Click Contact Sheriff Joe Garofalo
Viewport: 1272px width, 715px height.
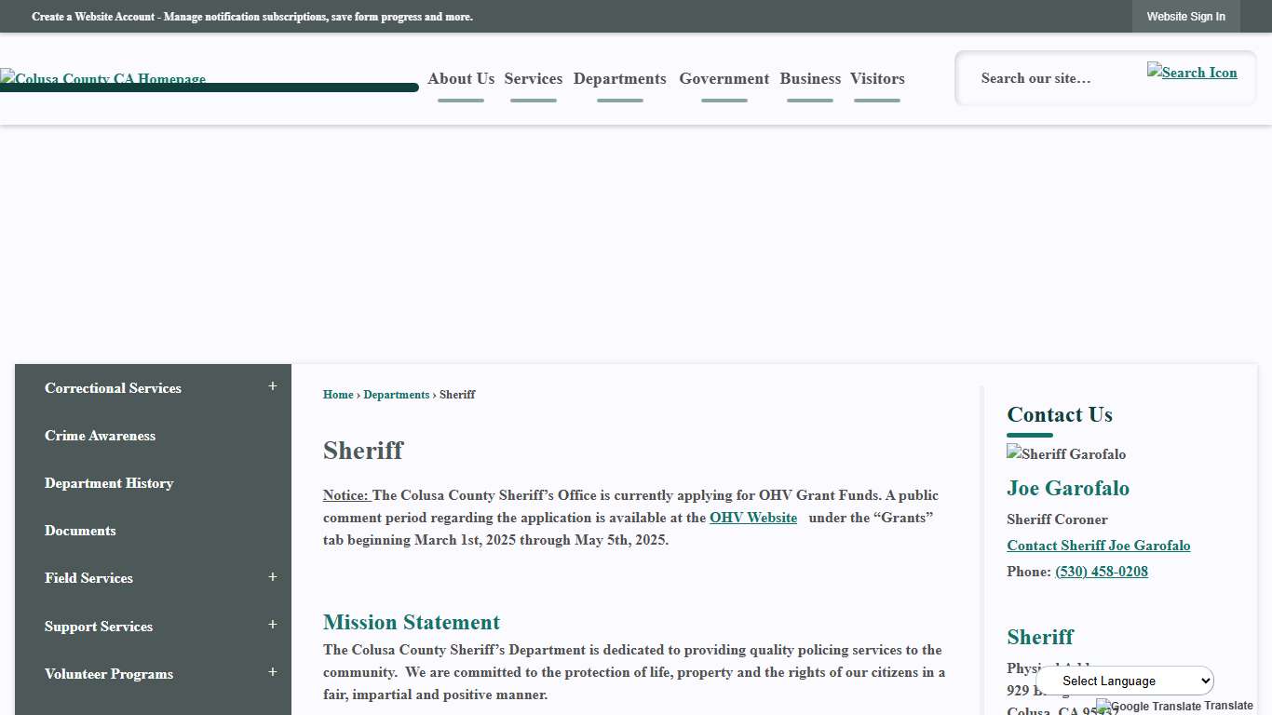point(1098,546)
